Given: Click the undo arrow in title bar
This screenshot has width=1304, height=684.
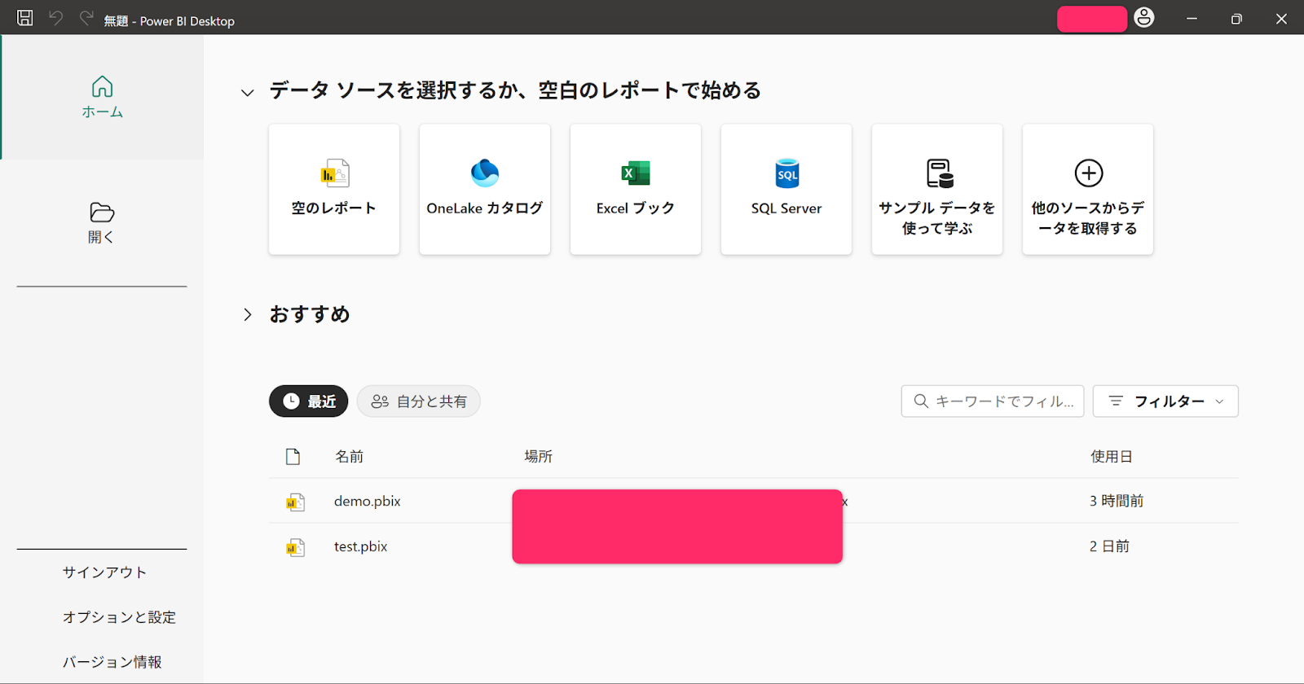Looking at the screenshot, I should (x=55, y=18).
